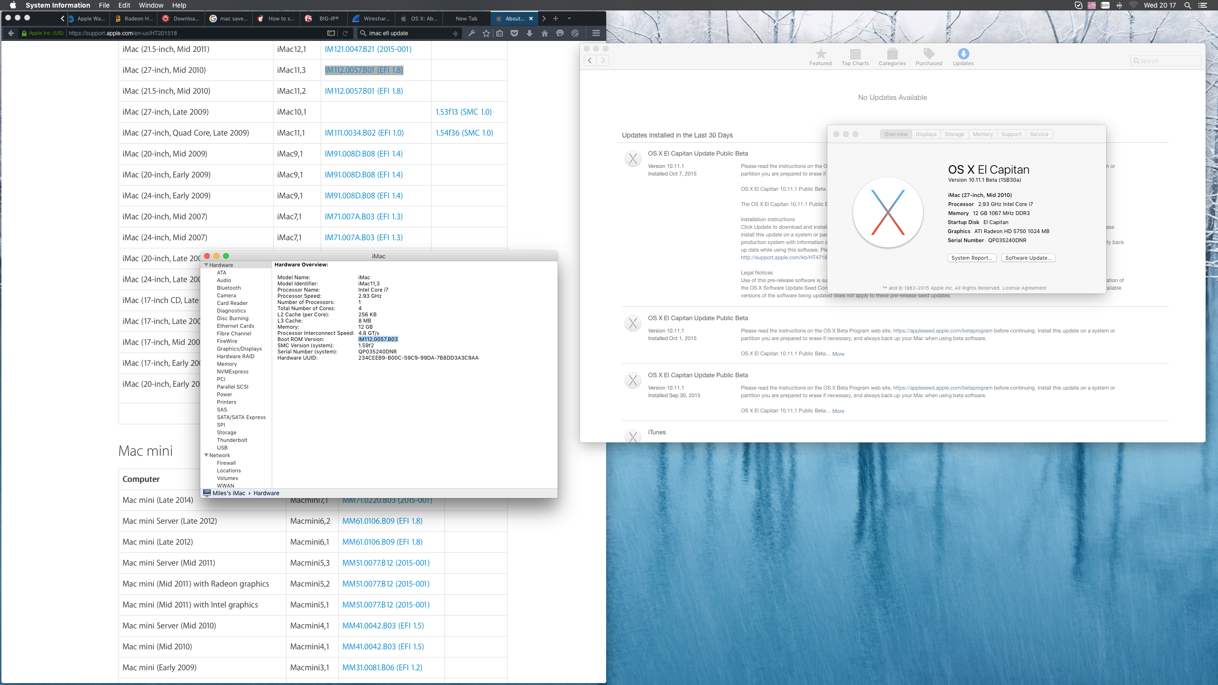
Task: Show bookmarks list icon in Firefox toolbar
Action: (x=500, y=33)
